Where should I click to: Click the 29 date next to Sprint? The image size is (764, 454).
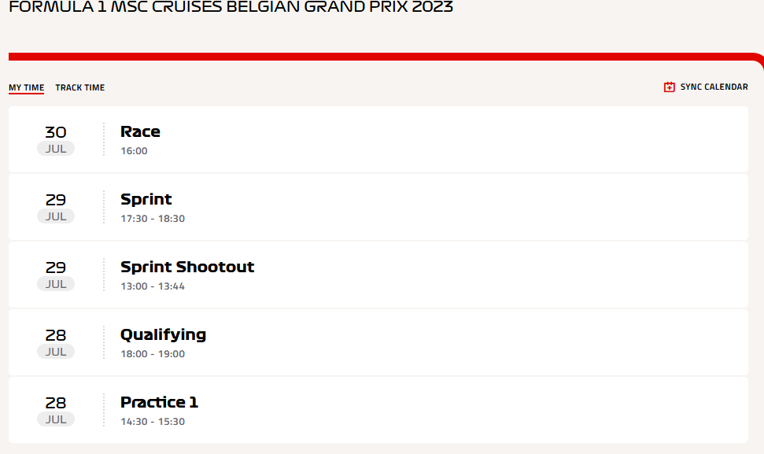point(56,200)
